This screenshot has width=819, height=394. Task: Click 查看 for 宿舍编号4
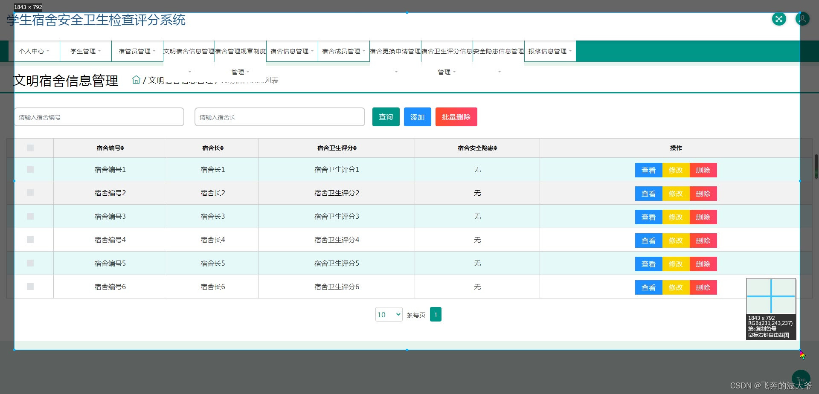(x=649, y=240)
